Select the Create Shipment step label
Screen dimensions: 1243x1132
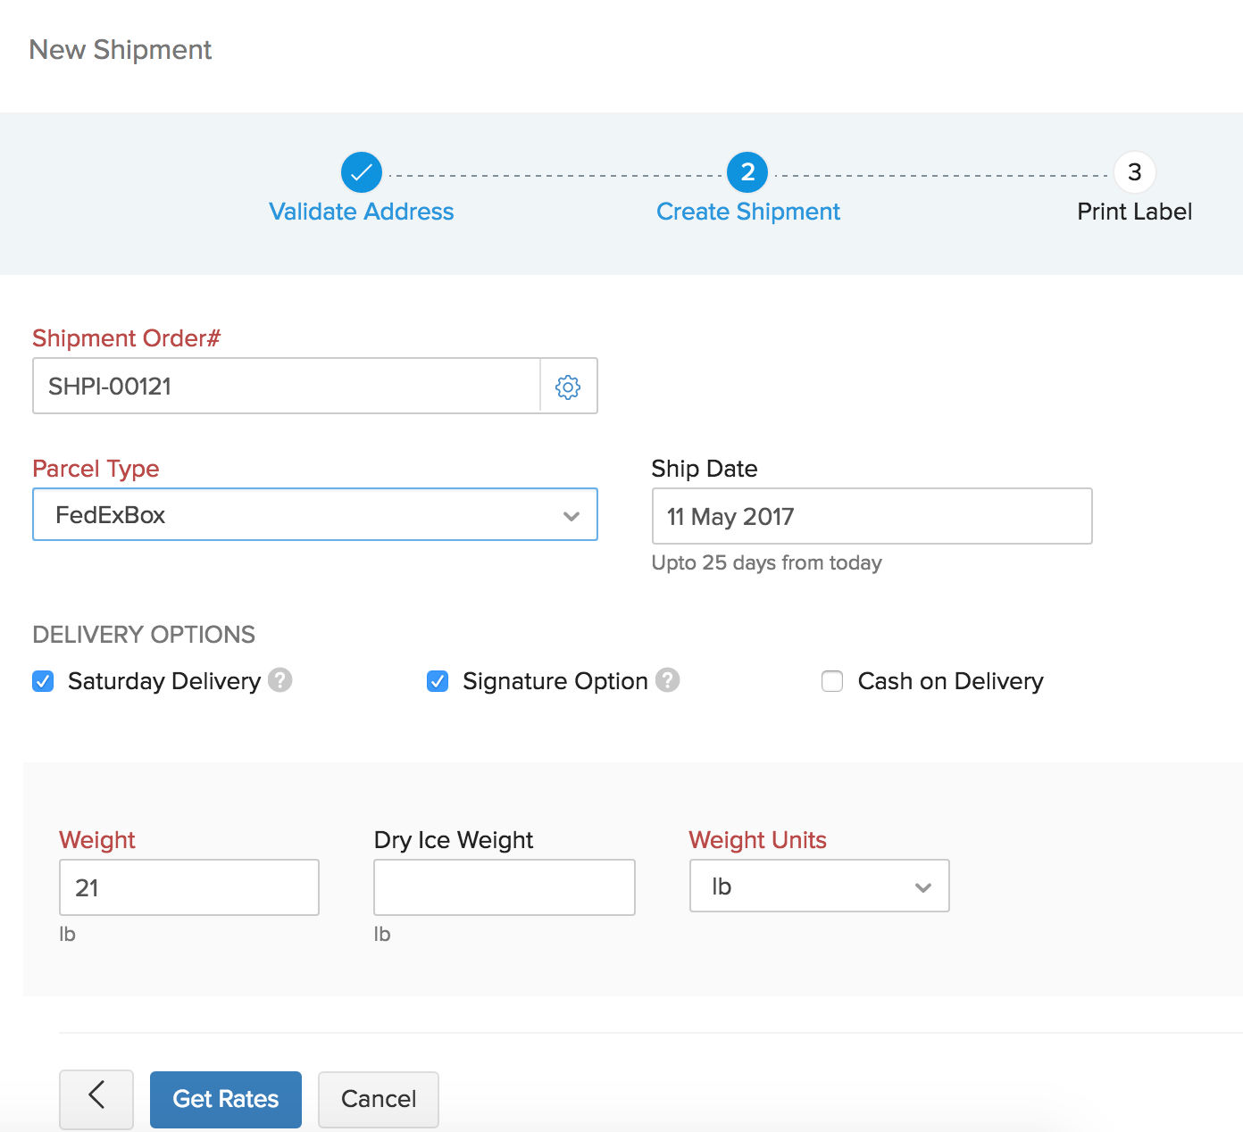(x=747, y=212)
